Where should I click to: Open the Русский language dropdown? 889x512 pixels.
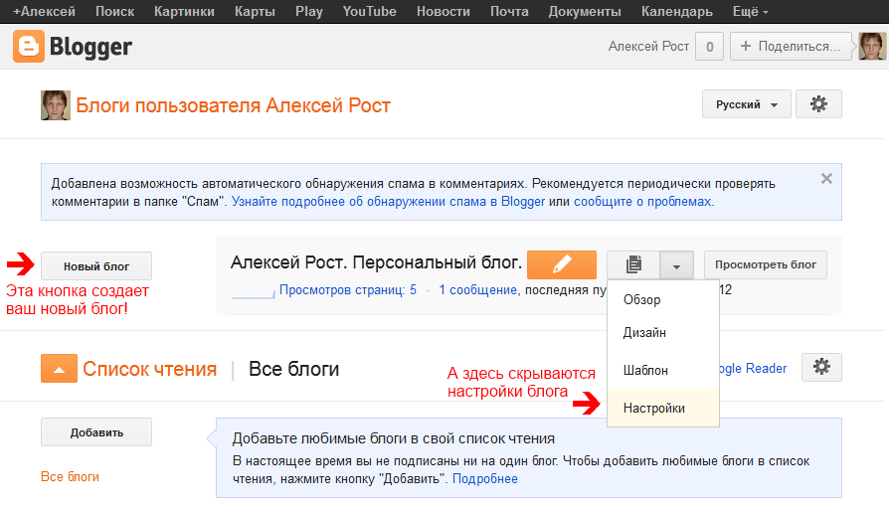pyautogui.click(x=746, y=104)
